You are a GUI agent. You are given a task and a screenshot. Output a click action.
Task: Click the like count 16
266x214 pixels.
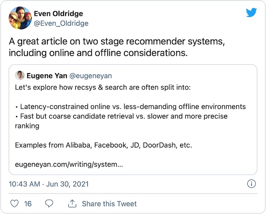point(28,204)
